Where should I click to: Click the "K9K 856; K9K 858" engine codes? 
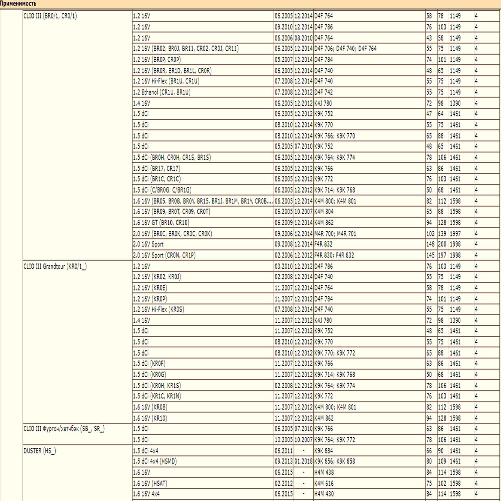pyautogui.click(x=334, y=461)
